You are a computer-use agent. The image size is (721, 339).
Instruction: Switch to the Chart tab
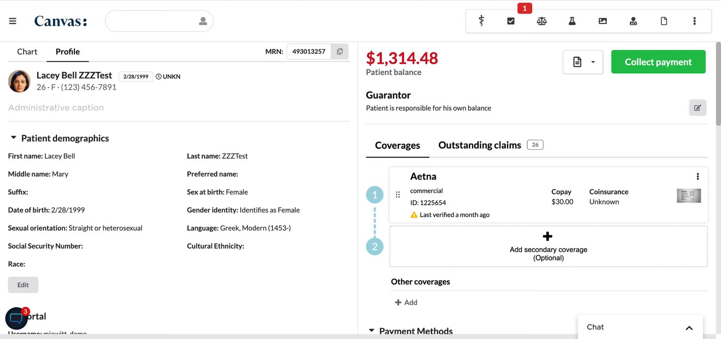coord(27,52)
